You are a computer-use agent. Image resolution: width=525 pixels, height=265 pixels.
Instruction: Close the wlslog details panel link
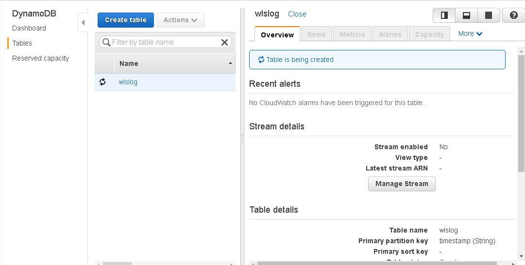[x=297, y=14]
